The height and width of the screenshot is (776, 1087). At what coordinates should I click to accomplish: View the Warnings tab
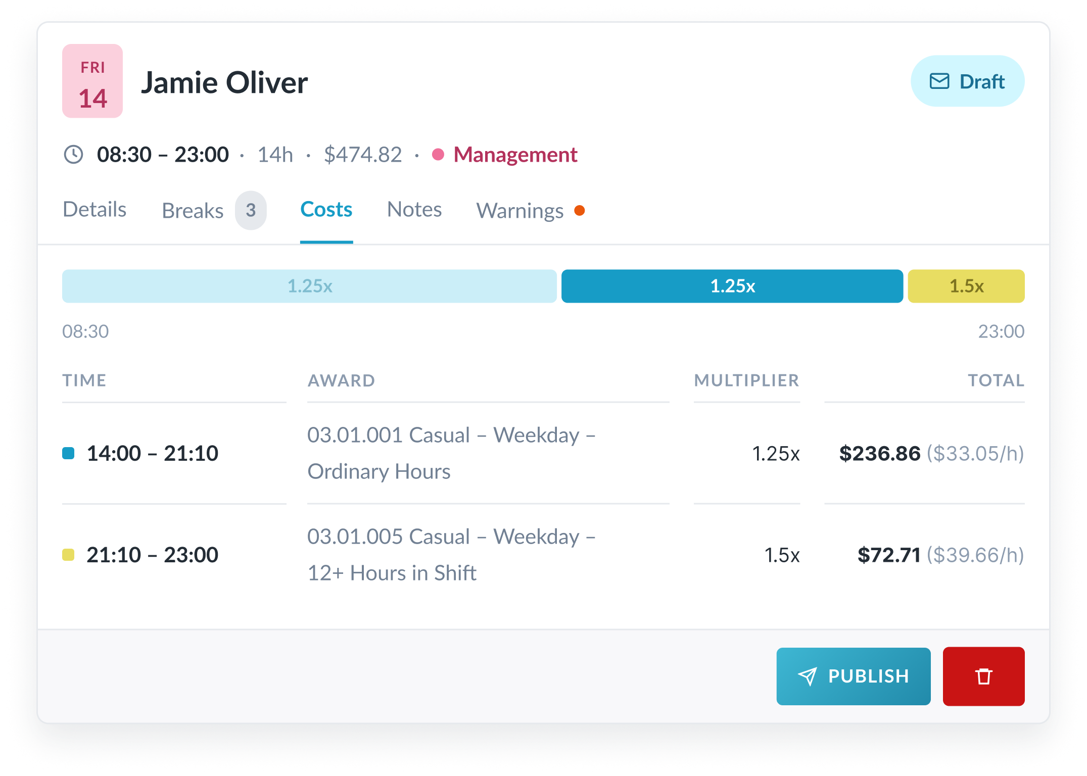pyautogui.click(x=520, y=211)
